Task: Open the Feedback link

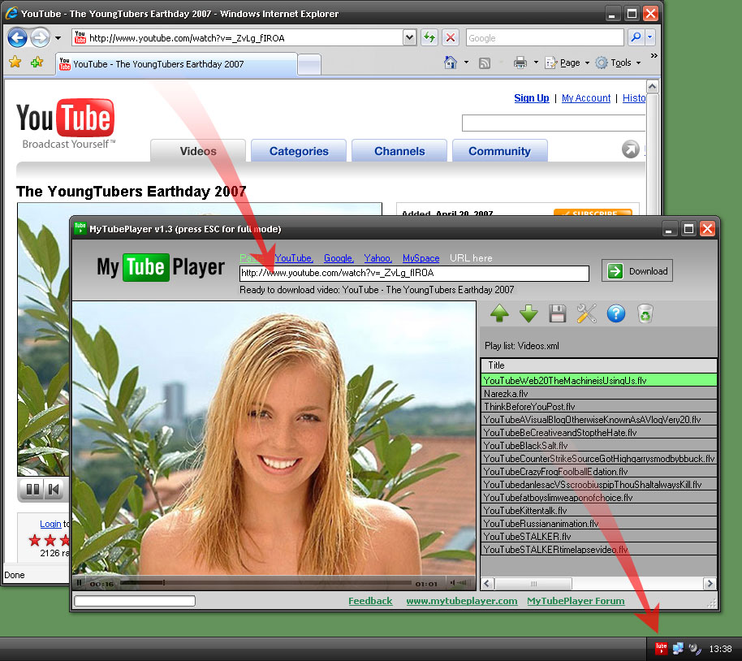Action: click(370, 601)
